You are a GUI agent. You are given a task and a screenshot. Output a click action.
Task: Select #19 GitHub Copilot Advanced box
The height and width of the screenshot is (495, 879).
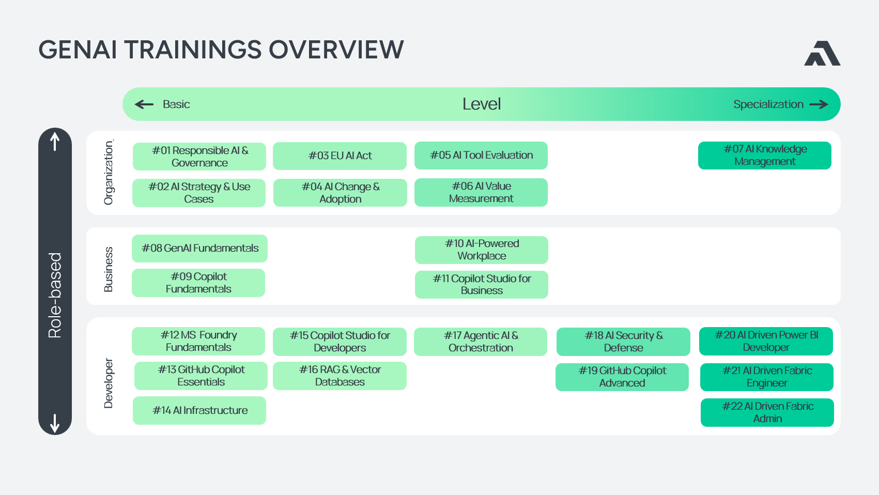pos(622,377)
